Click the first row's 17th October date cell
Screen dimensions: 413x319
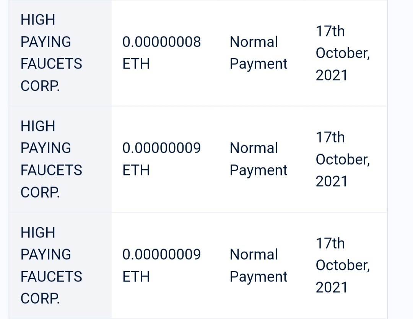[343, 53]
